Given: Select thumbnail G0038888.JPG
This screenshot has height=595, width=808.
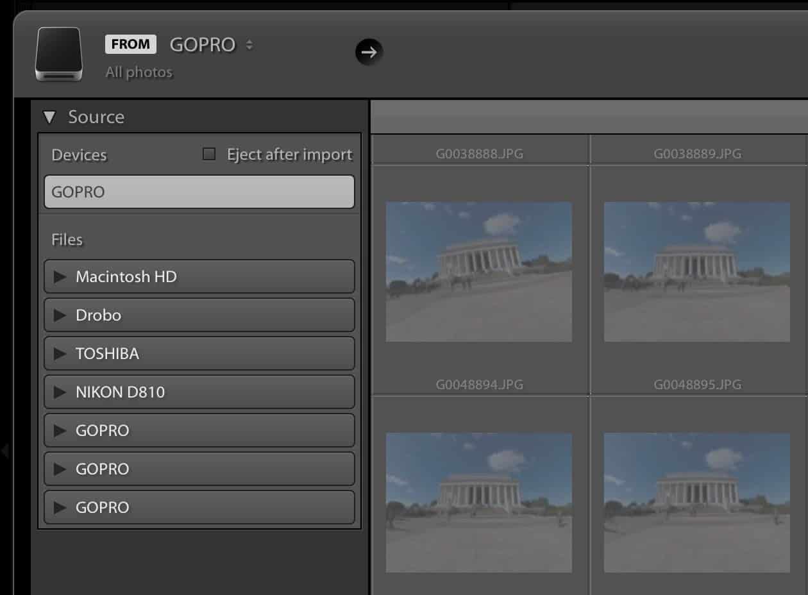Looking at the screenshot, I should [x=479, y=272].
